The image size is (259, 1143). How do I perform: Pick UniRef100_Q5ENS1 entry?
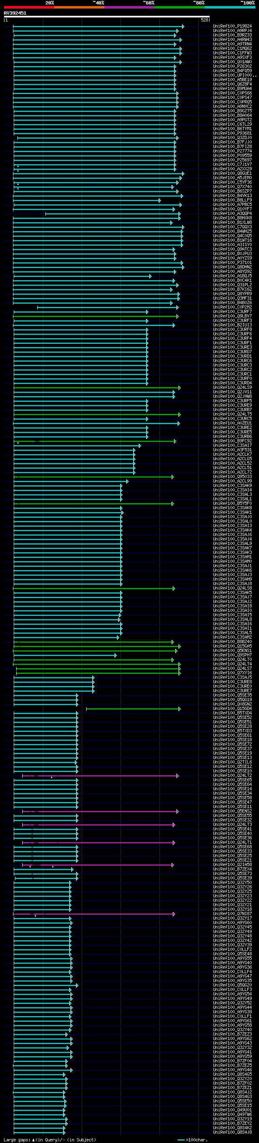[x=232, y=650]
